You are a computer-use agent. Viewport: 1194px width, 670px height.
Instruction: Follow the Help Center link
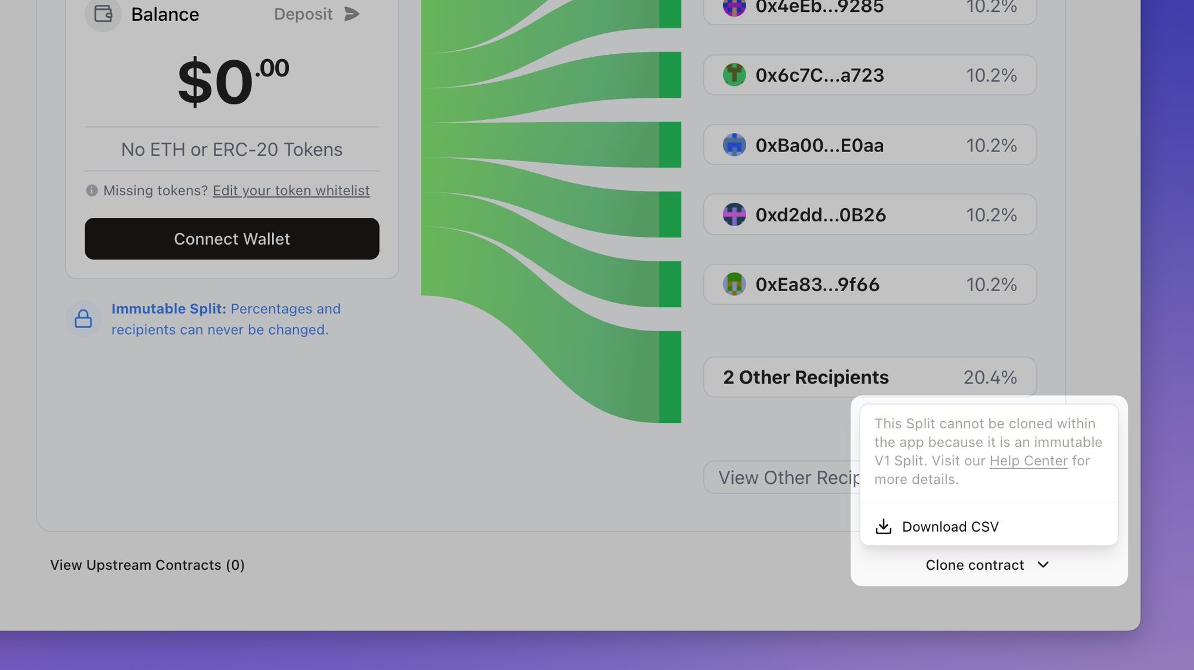click(x=1028, y=461)
